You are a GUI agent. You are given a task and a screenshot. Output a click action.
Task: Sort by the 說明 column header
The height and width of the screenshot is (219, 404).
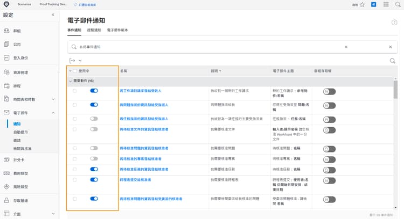(x=216, y=71)
